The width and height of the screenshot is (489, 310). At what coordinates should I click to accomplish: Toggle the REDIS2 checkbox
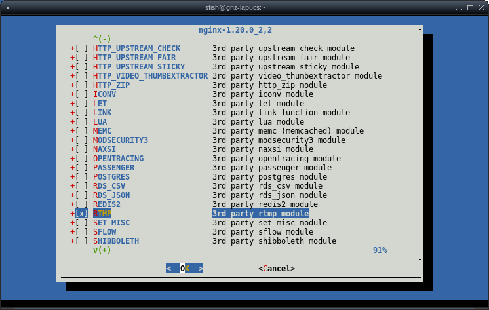click(81, 204)
